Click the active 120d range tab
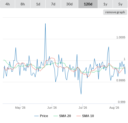Viewport: 128px width, 123px height. tap(88, 4)
